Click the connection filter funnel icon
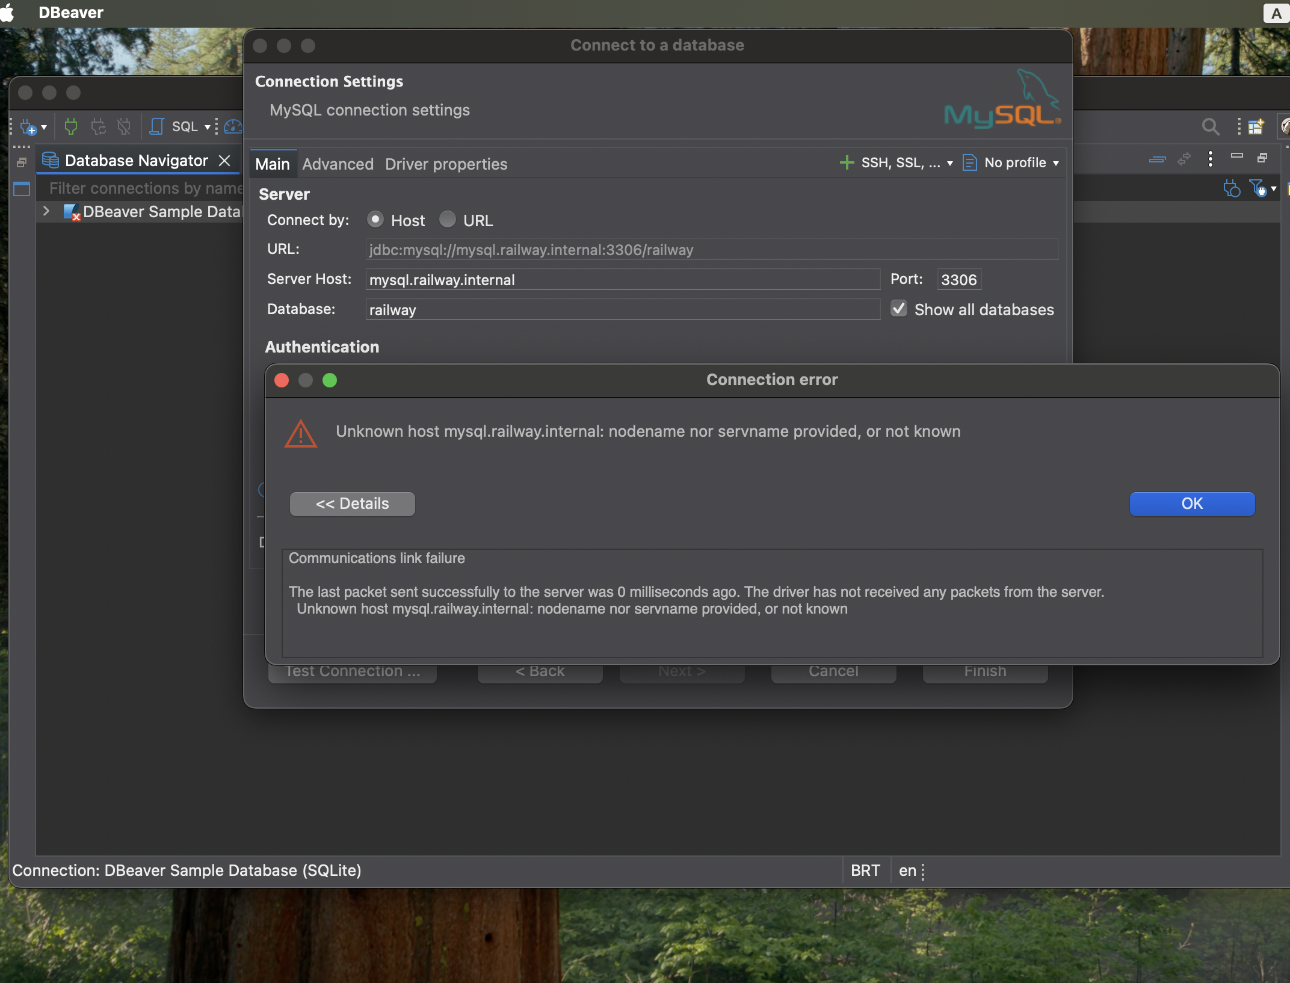 pos(1257,189)
